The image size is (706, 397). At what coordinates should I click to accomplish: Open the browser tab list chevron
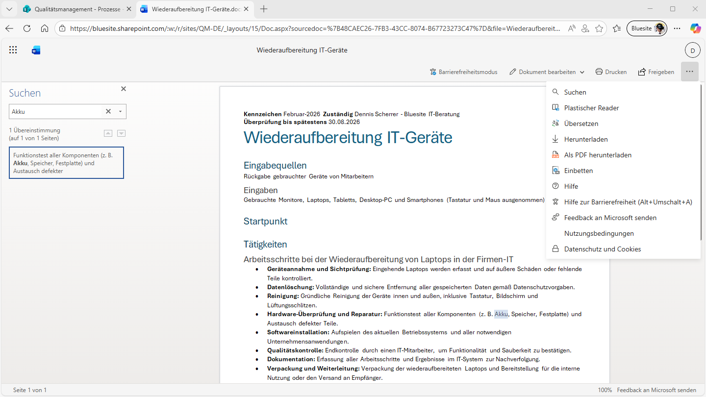pos(9,9)
